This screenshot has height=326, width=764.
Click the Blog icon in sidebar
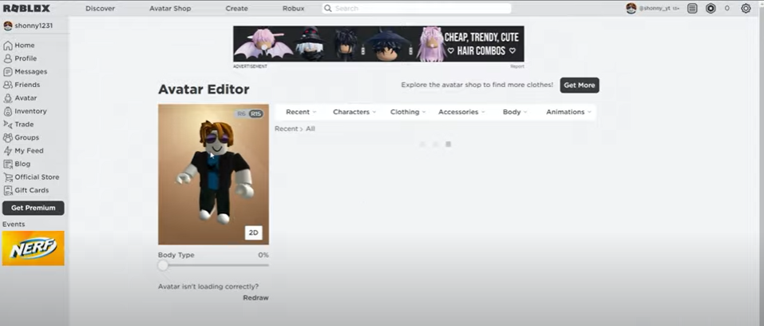[x=8, y=164]
